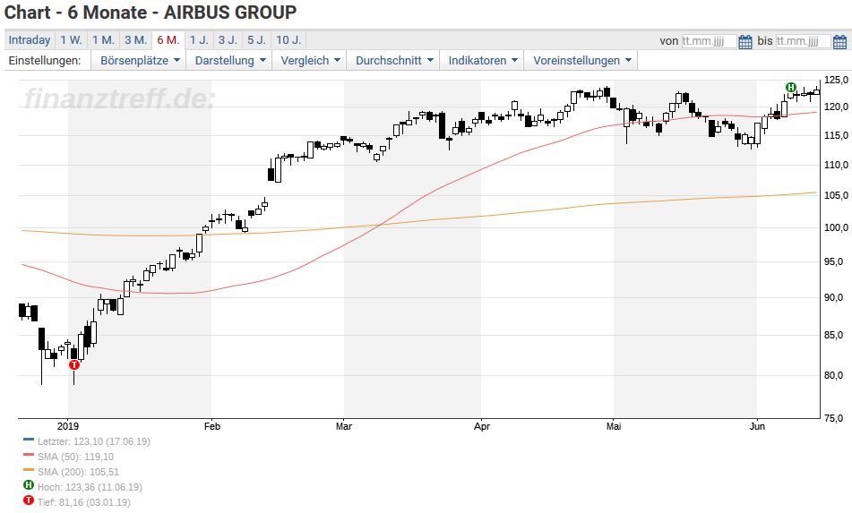Select the 3 M. timeframe tab

136,40
